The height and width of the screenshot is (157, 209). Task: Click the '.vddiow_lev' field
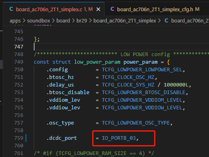pos(63,108)
